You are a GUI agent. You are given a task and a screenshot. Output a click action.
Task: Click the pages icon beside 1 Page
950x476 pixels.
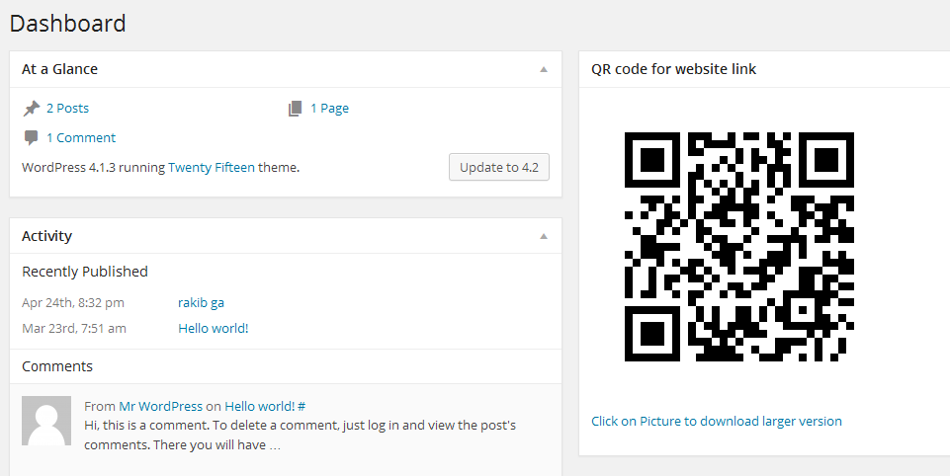296,109
